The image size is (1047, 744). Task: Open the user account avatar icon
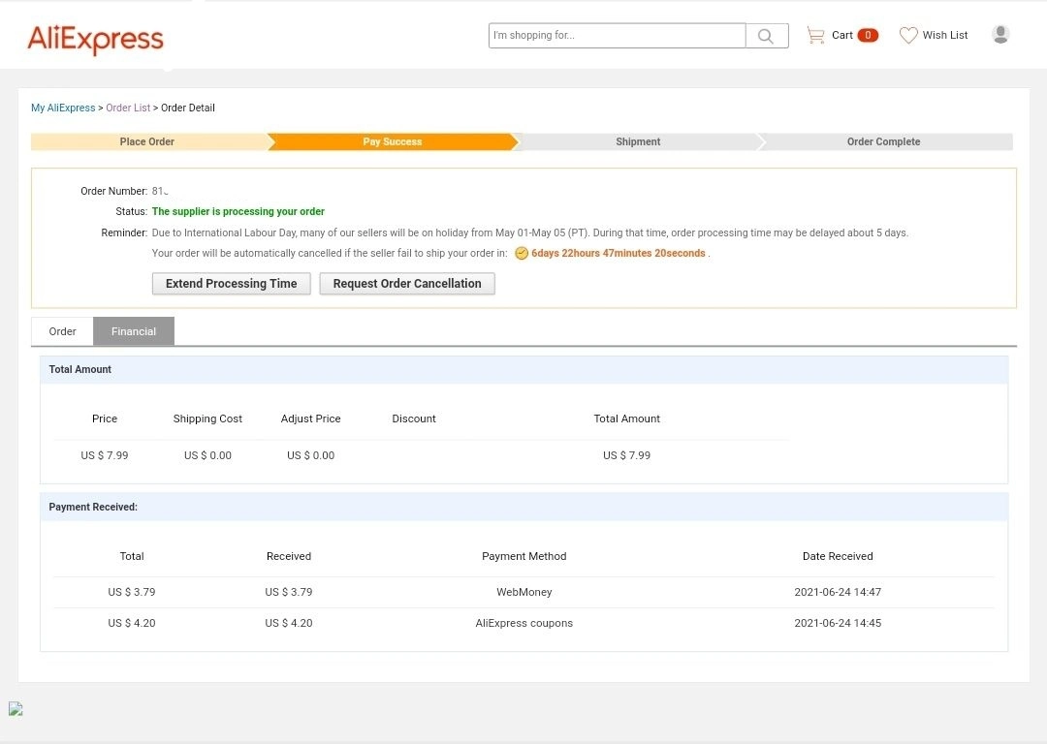pos(999,34)
